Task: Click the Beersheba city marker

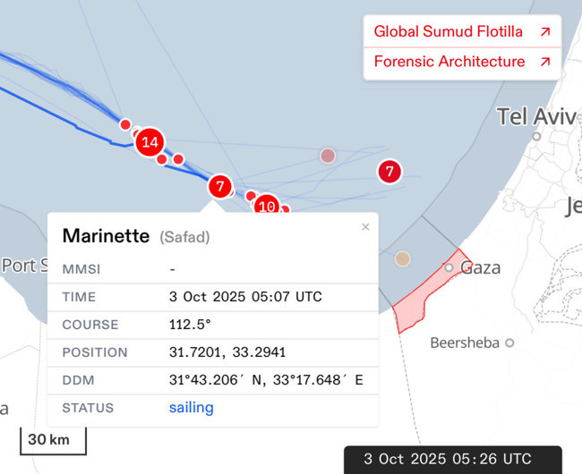Action: (509, 343)
